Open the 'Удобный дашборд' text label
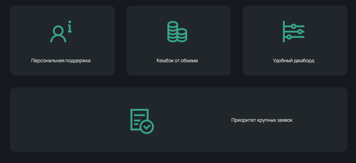The image size is (356, 163). coord(293,61)
